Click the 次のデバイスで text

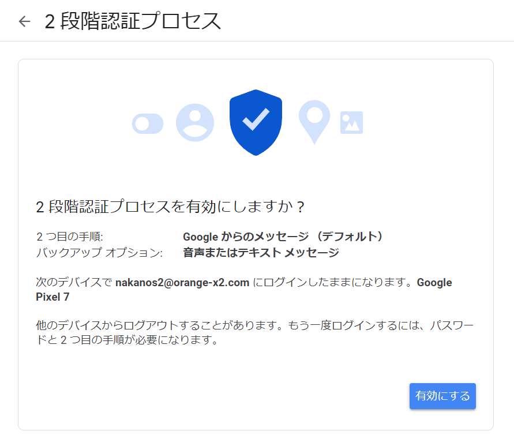[74, 283]
